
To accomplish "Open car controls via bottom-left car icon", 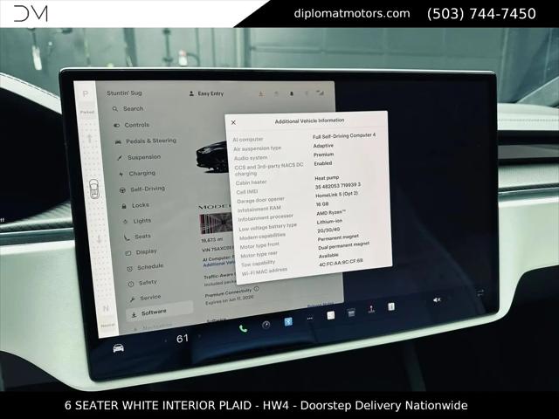I will [119, 348].
